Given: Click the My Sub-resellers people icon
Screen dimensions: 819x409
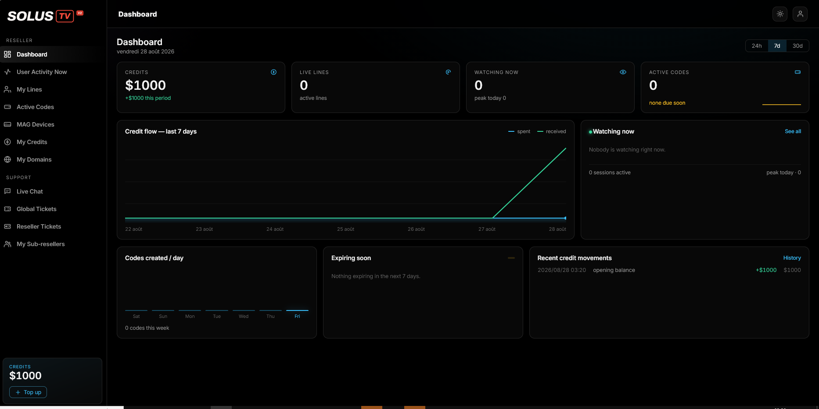Looking at the screenshot, I should [7, 244].
